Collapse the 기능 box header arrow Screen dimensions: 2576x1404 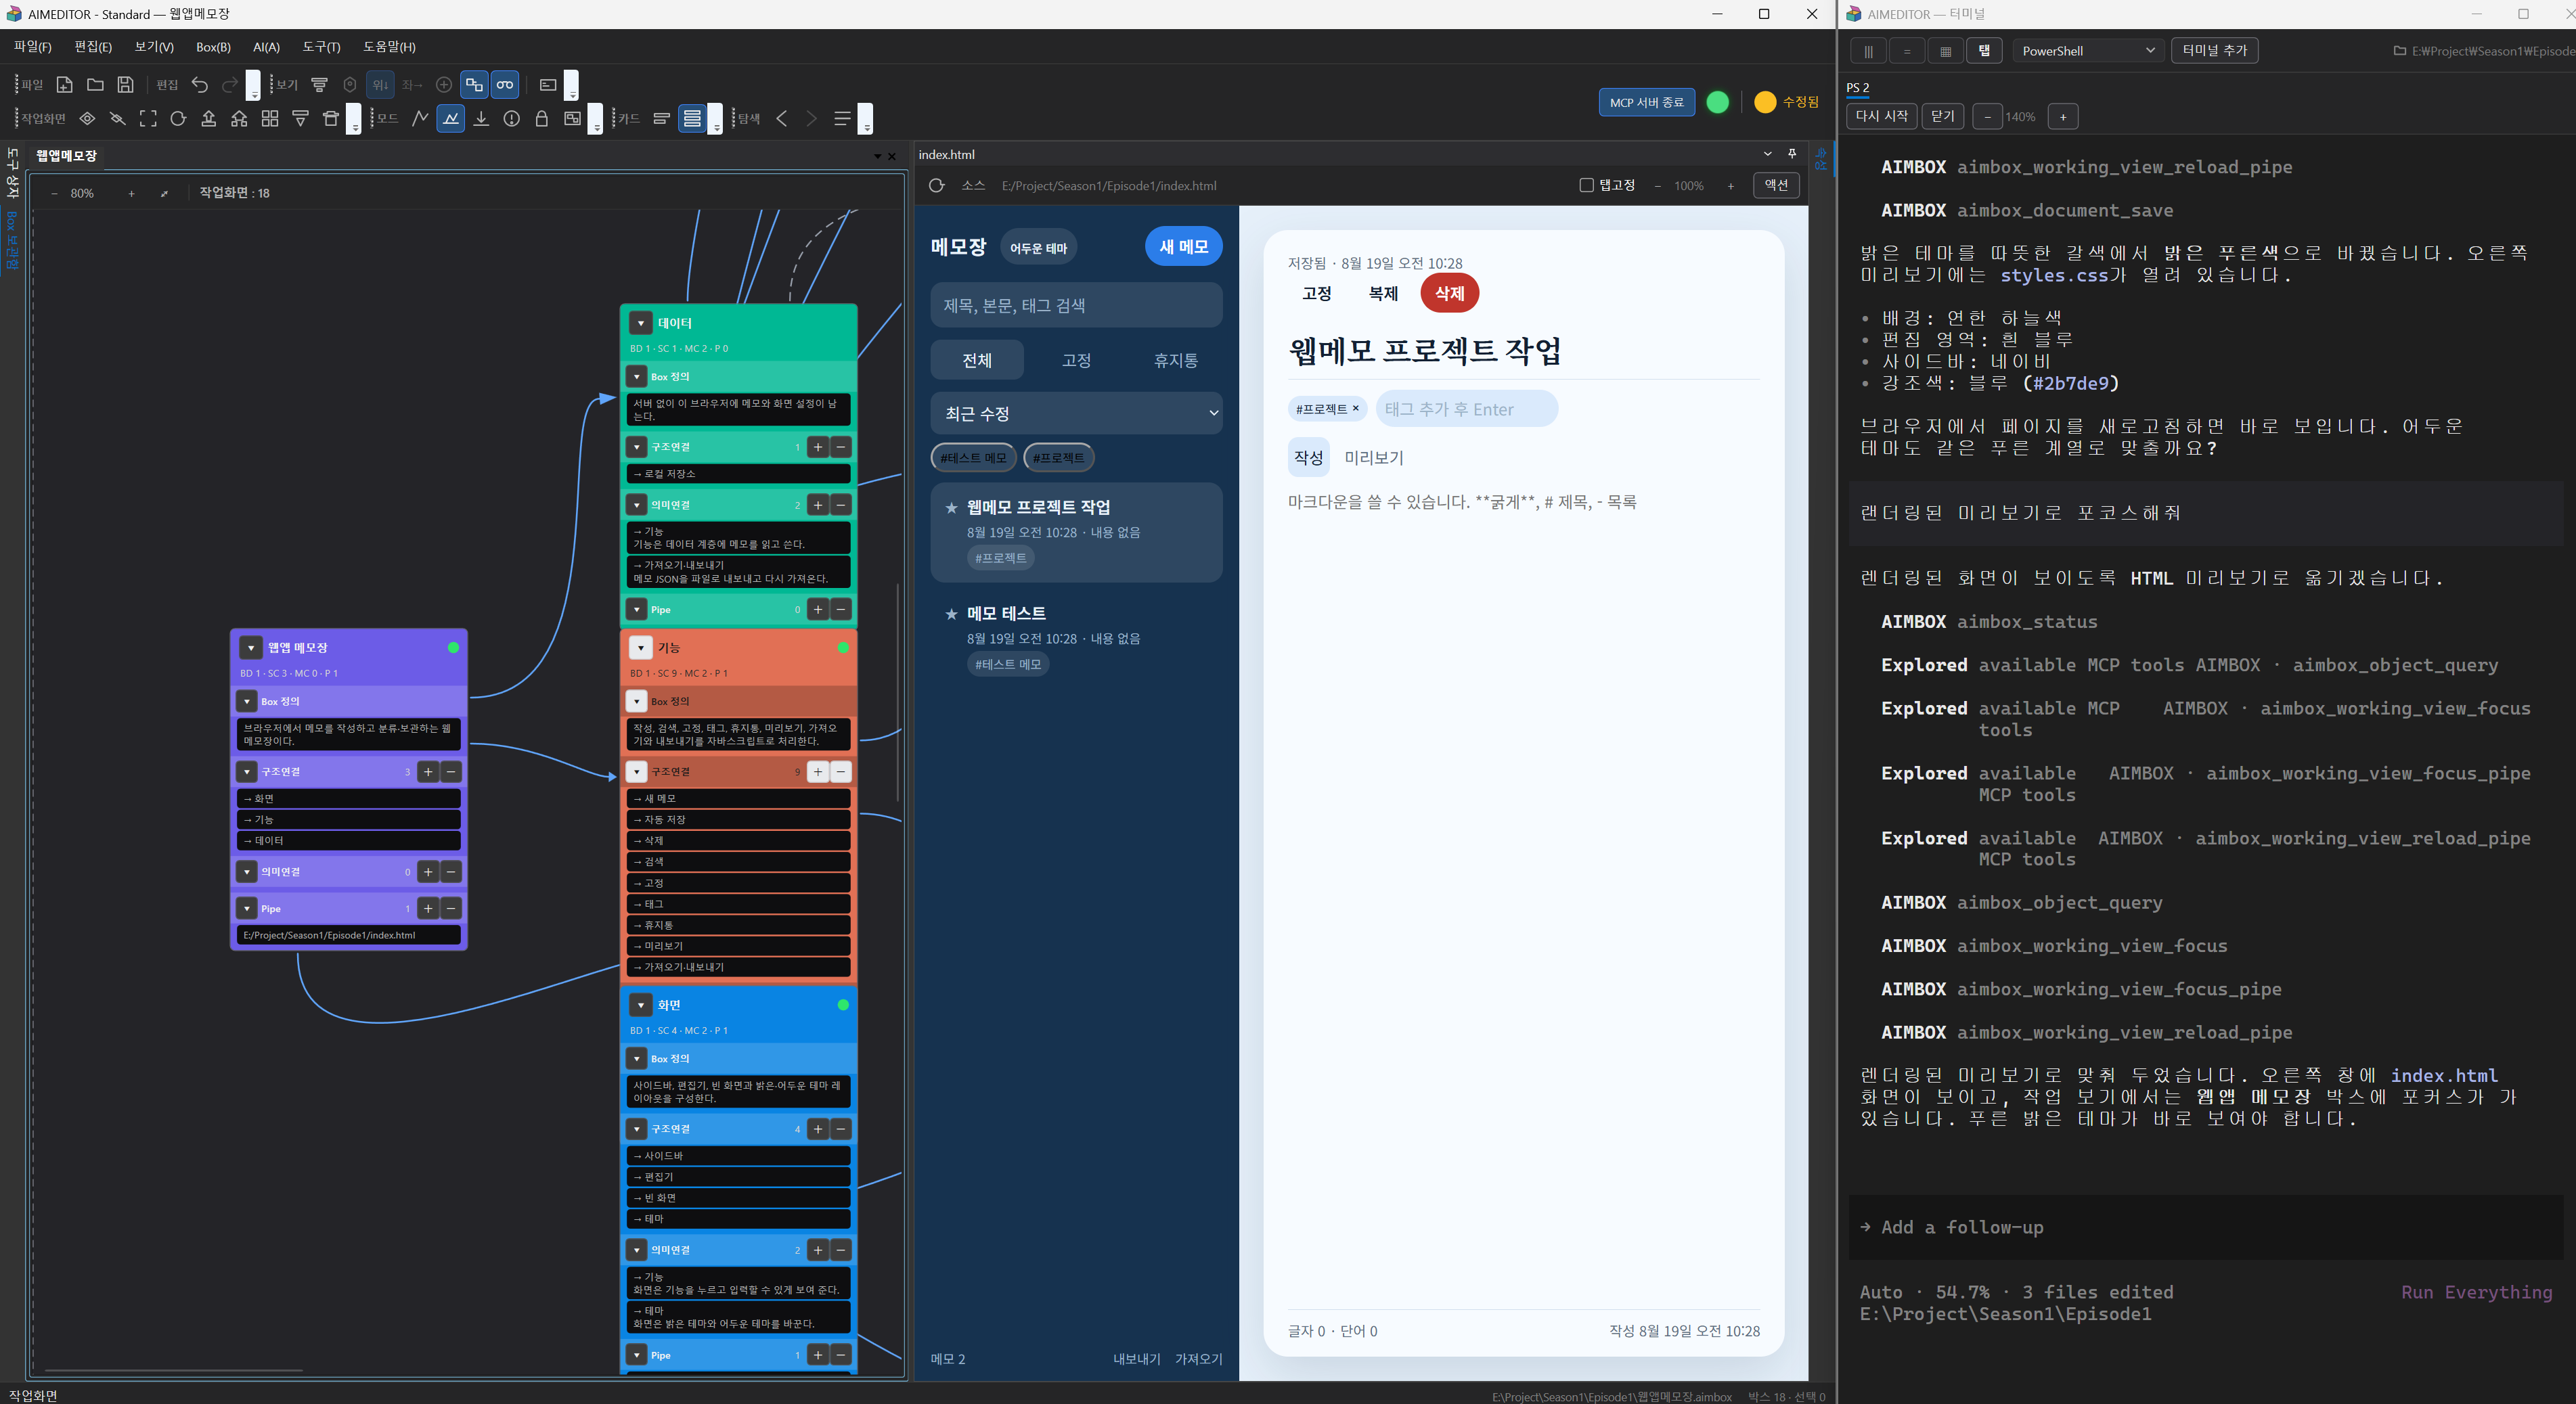point(641,648)
